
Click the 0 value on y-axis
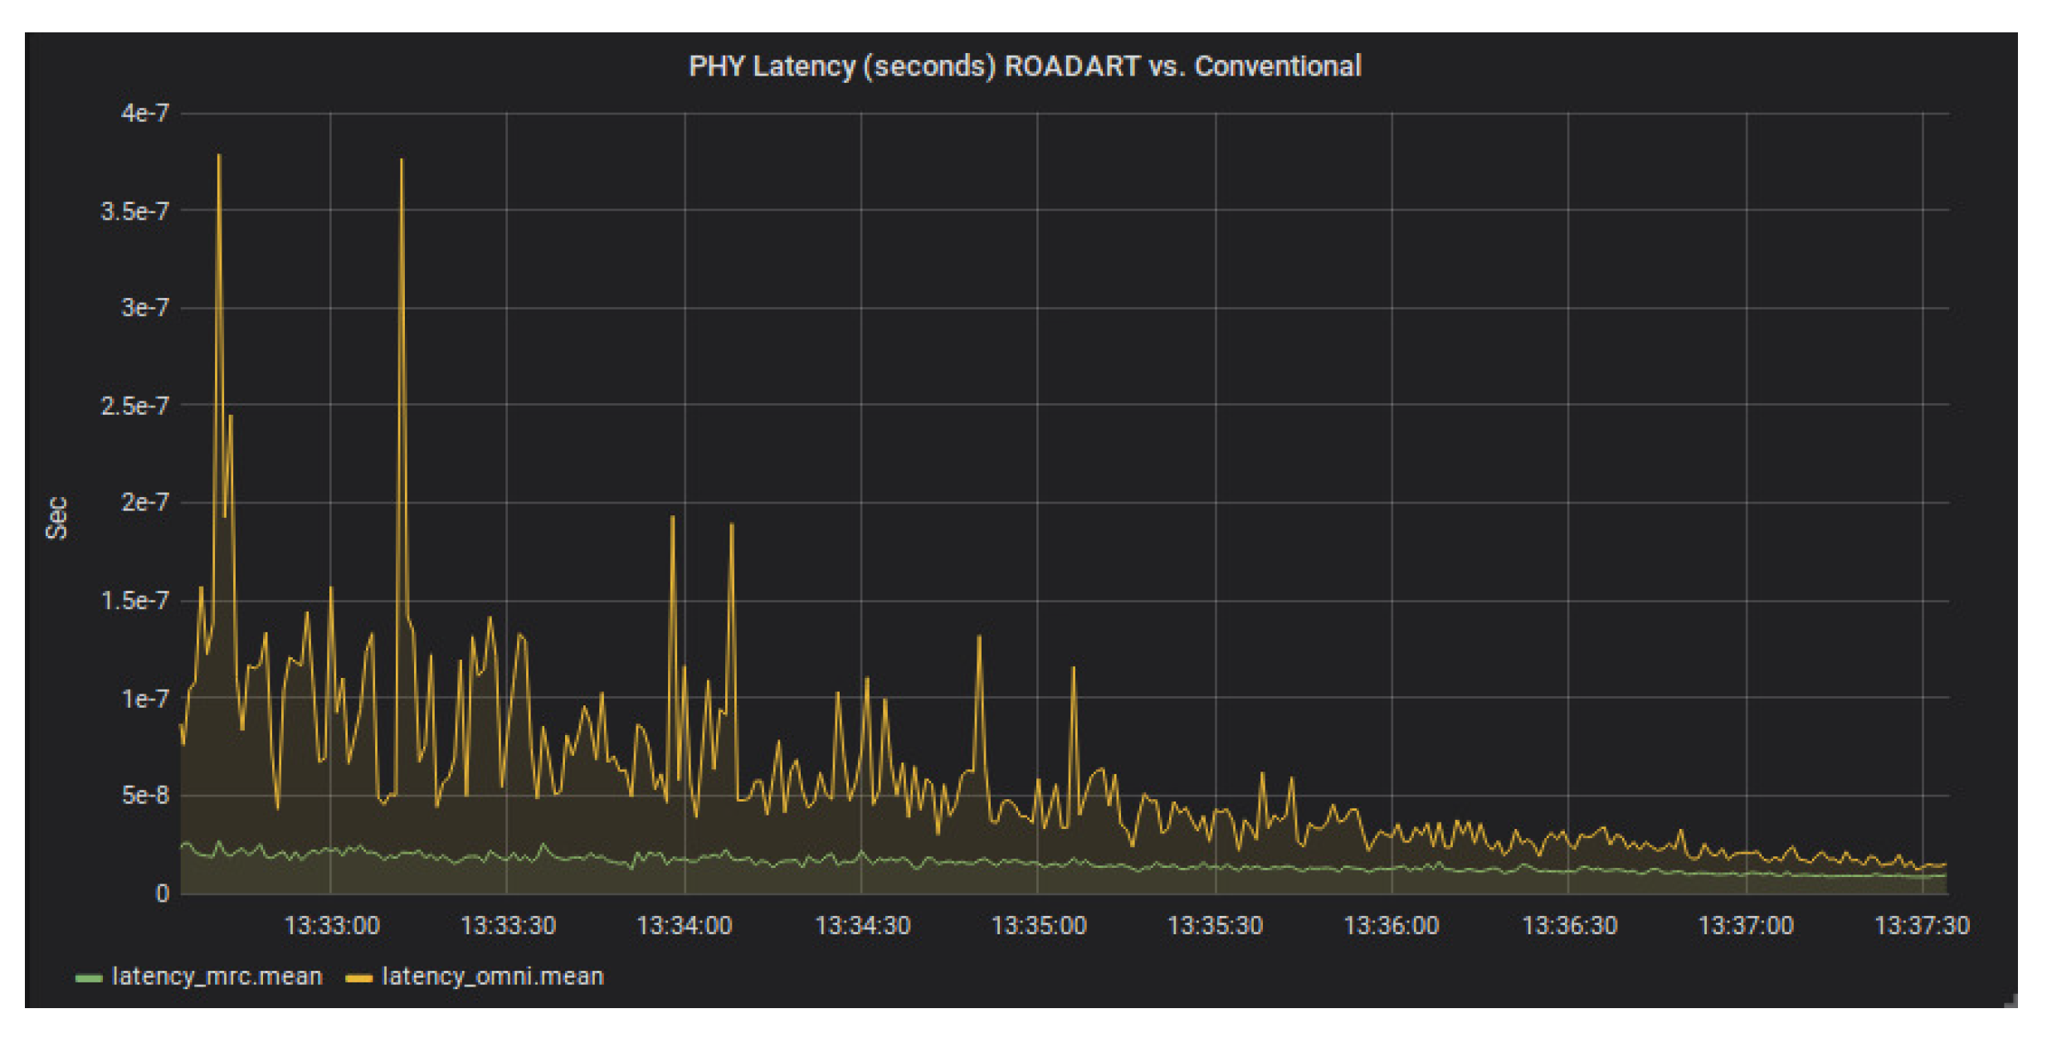click(163, 894)
